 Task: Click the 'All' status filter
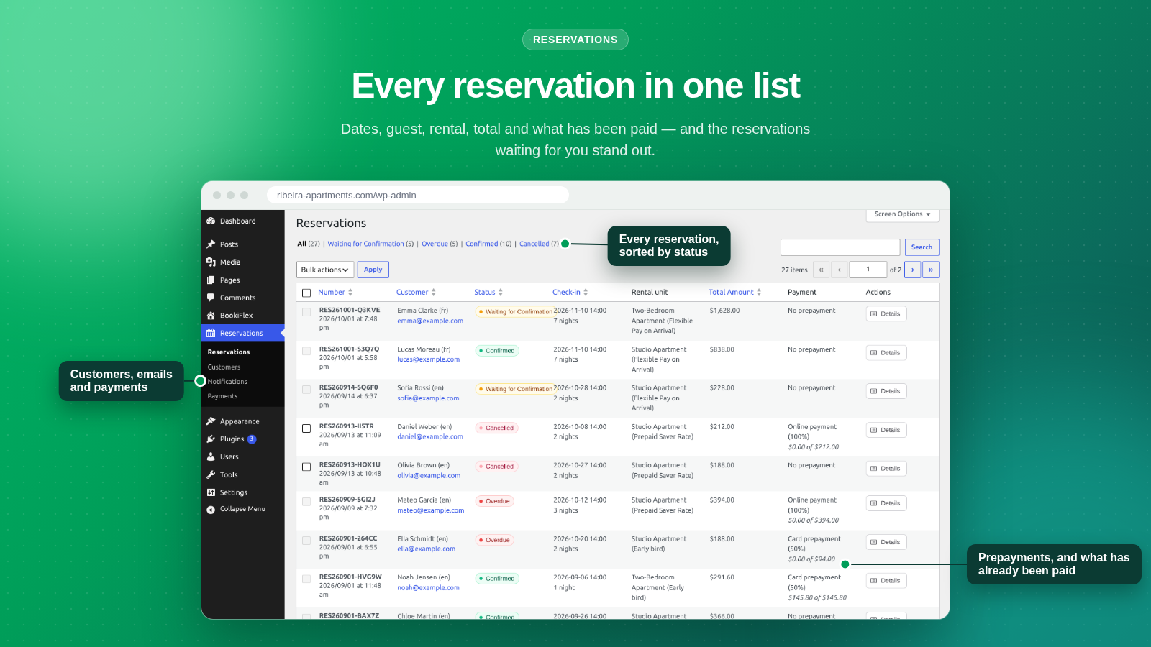[302, 244]
